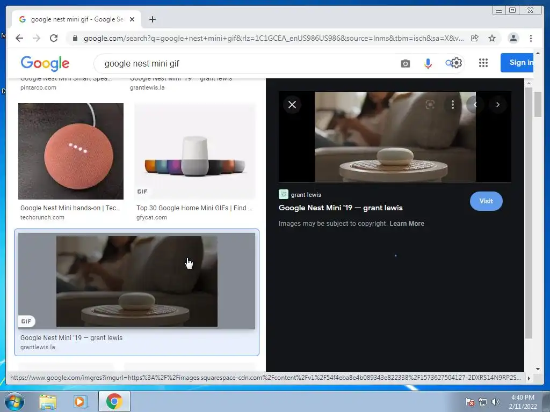The image size is (550, 412).
Task: Start voice search with microphone
Action: click(x=428, y=63)
